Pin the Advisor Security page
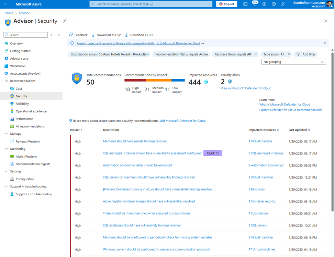335x257 pixels. click(x=65, y=21)
